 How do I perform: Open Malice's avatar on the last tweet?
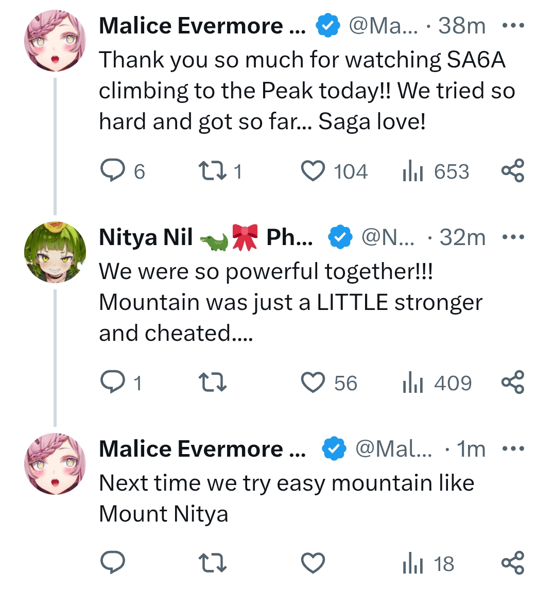[55, 464]
